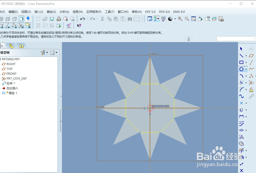Image resolution: width=256 pixels, height=173 pixels.
Task: Open the Undo history dropdown arrow
Action: [x=87, y=19]
